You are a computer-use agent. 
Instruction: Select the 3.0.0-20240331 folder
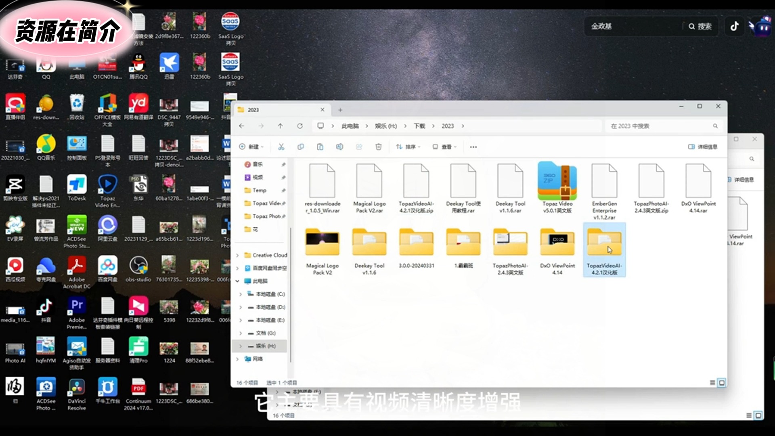416,248
